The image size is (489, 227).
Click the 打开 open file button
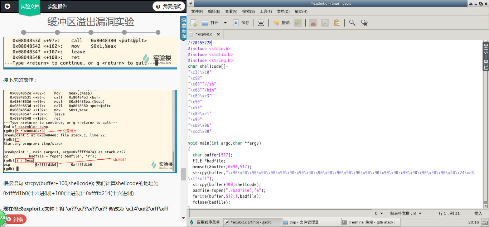(210, 23)
